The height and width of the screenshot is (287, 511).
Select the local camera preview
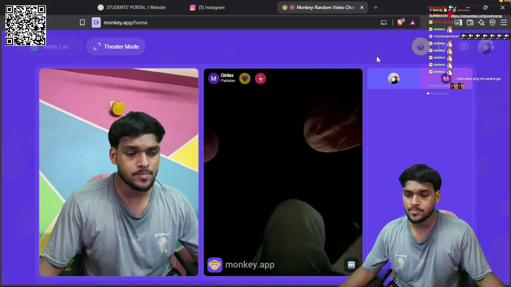(x=119, y=172)
